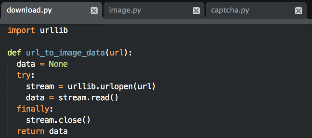
Task: Switch to the image.py tab
Action: 125,10
